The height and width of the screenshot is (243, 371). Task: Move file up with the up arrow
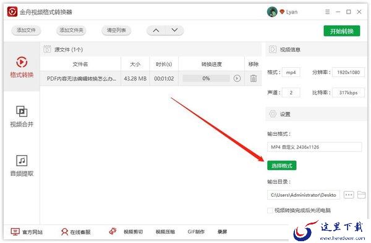[156, 30]
